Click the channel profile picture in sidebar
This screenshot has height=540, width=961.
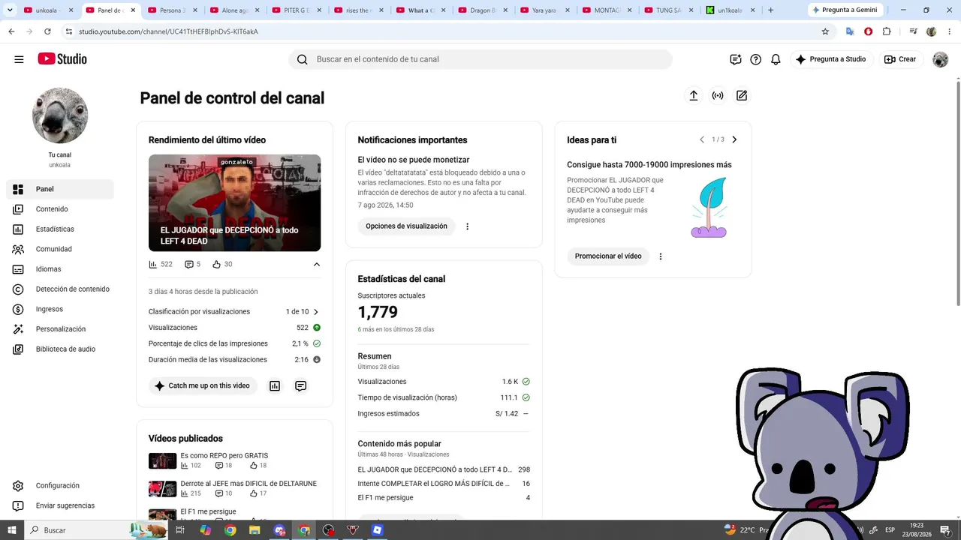click(60, 115)
